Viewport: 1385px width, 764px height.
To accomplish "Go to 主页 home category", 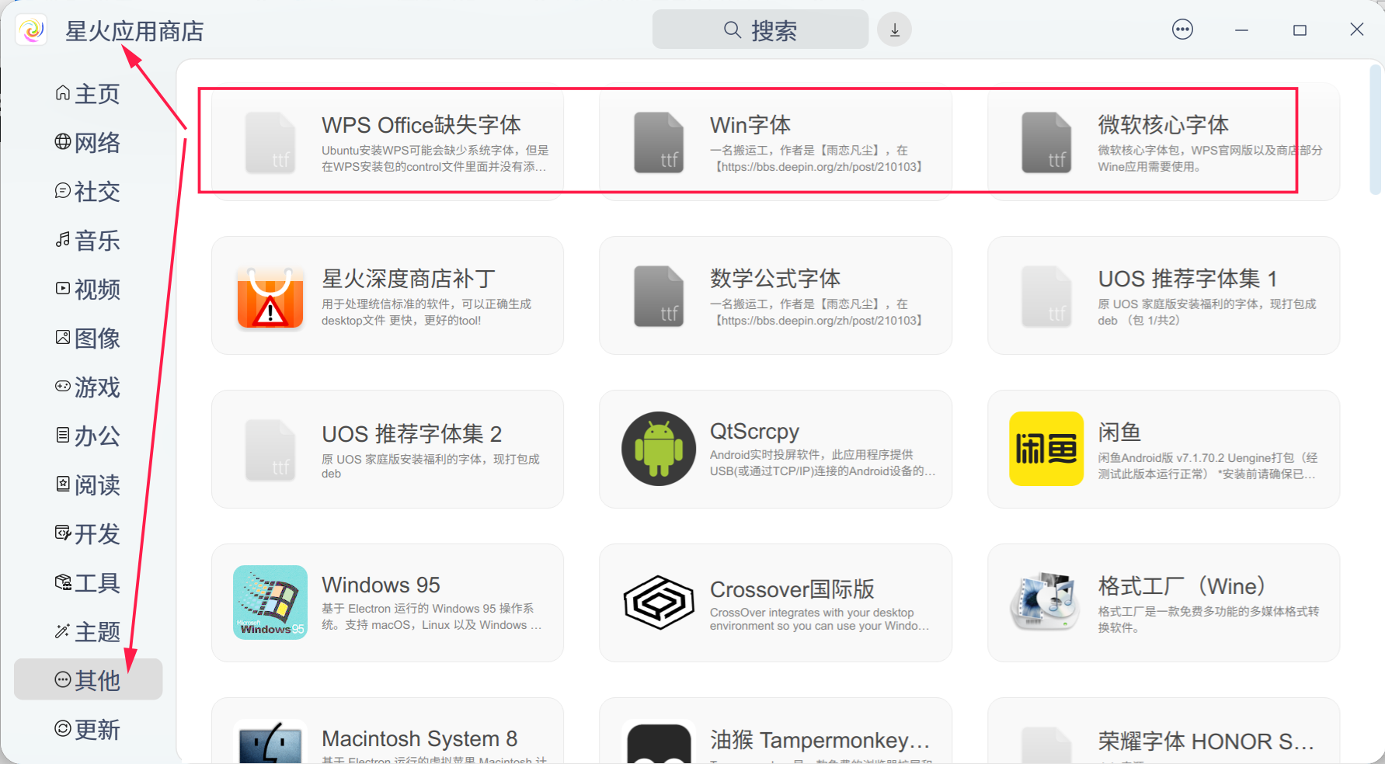I will pyautogui.click(x=88, y=94).
